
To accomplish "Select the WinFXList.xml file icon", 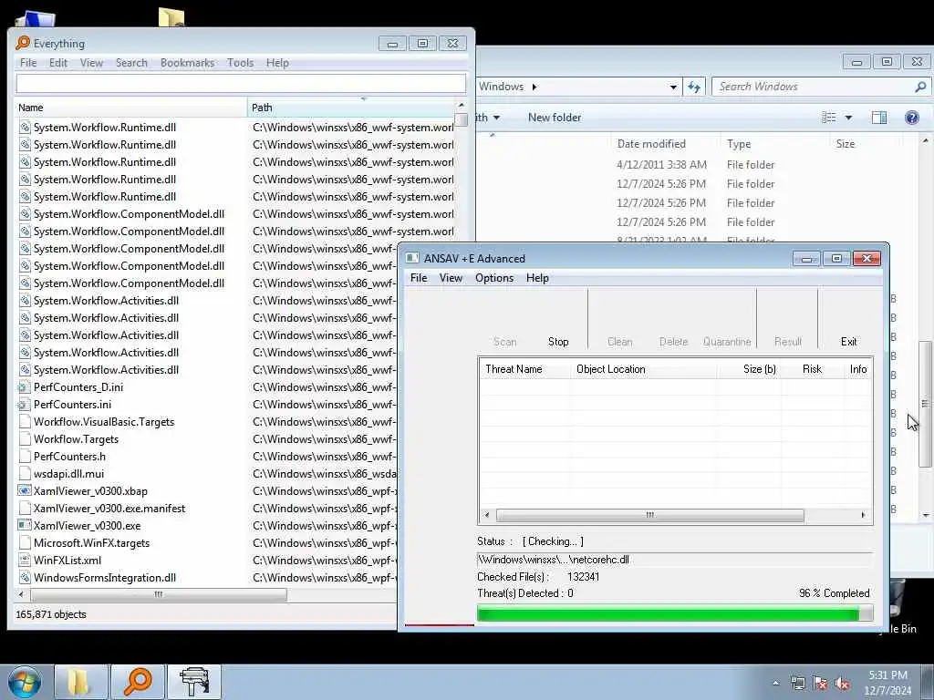I will [24, 561].
